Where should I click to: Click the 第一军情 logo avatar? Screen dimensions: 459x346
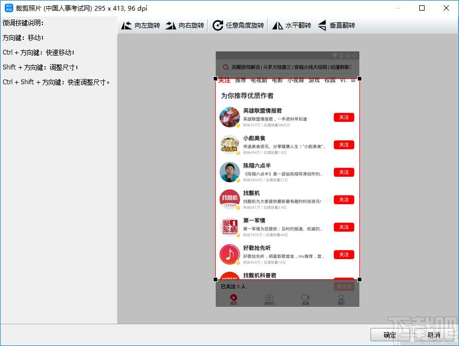click(x=230, y=227)
